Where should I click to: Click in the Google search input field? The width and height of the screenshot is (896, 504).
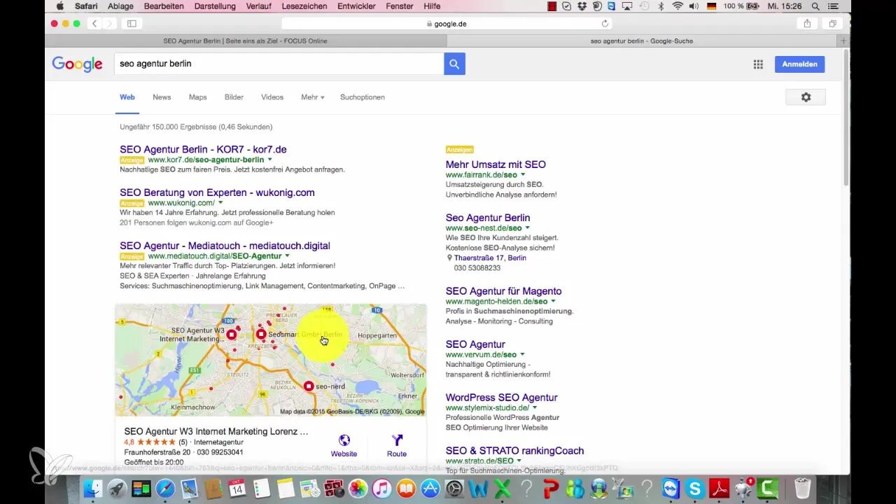(279, 64)
